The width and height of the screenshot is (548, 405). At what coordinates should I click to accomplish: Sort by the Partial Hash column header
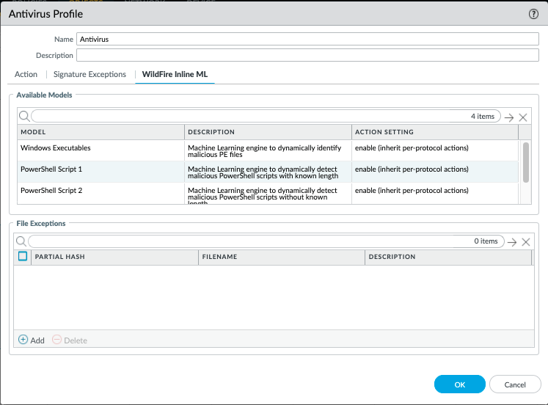[114, 257]
